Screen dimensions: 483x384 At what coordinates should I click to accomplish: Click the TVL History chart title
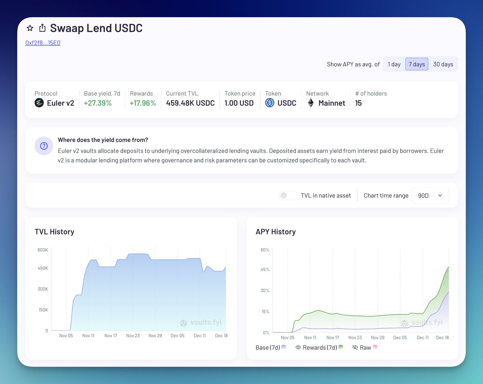[x=54, y=232]
